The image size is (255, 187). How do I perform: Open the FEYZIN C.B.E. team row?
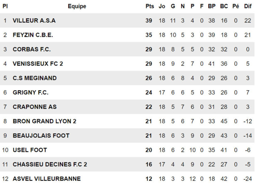point(33,35)
